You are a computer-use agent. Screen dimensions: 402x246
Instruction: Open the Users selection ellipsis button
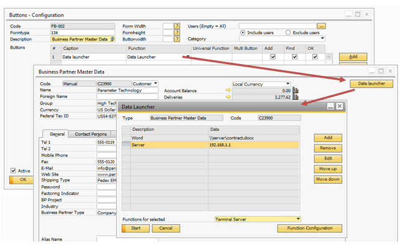[x=321, y=26]
